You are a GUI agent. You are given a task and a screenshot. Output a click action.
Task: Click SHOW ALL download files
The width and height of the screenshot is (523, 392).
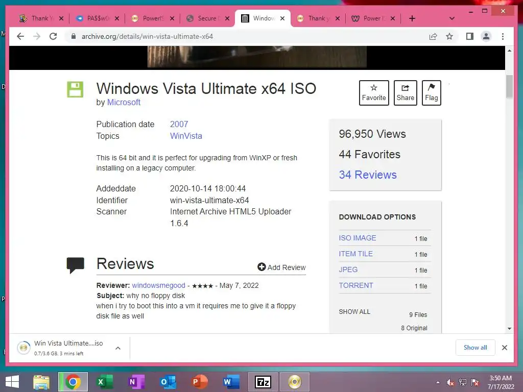354,312
